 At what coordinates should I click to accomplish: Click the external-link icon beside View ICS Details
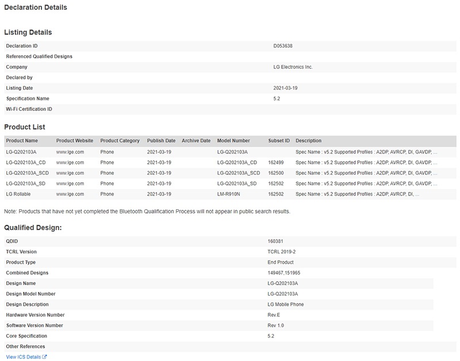[x=45, y=357]
